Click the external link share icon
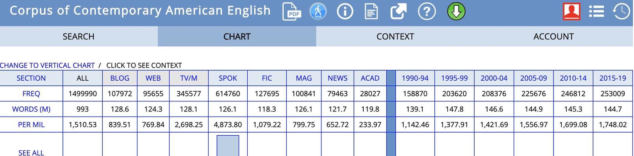Image resolution: width=634 pixels, height=156 pixels. (x=398, y=11)
